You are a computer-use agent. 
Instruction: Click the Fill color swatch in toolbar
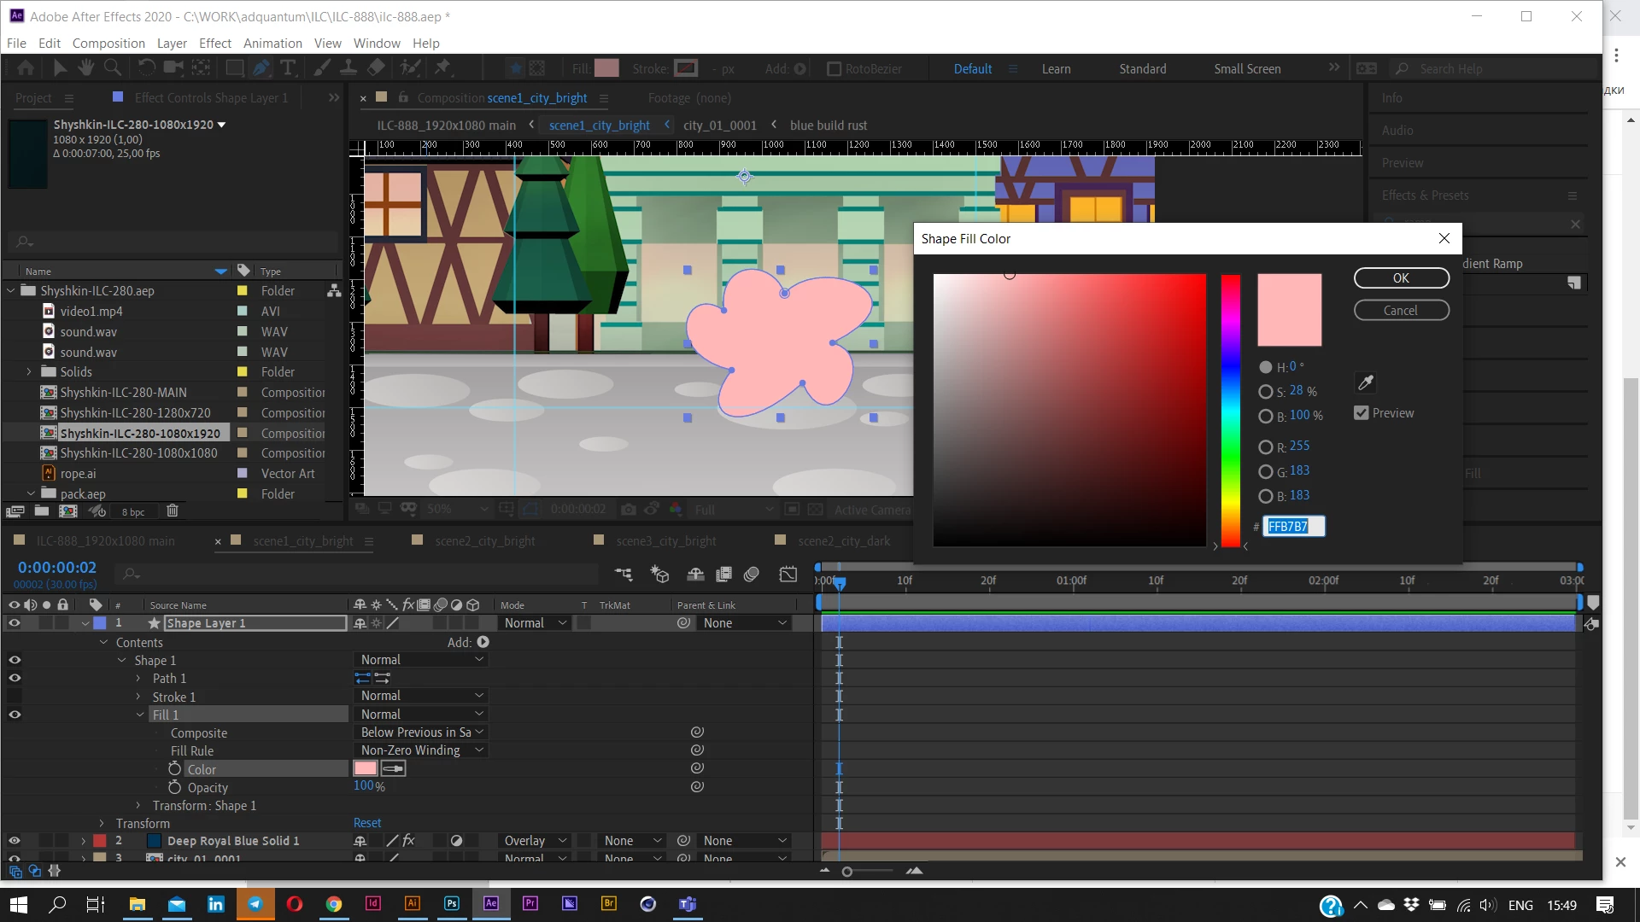point(606,68)
